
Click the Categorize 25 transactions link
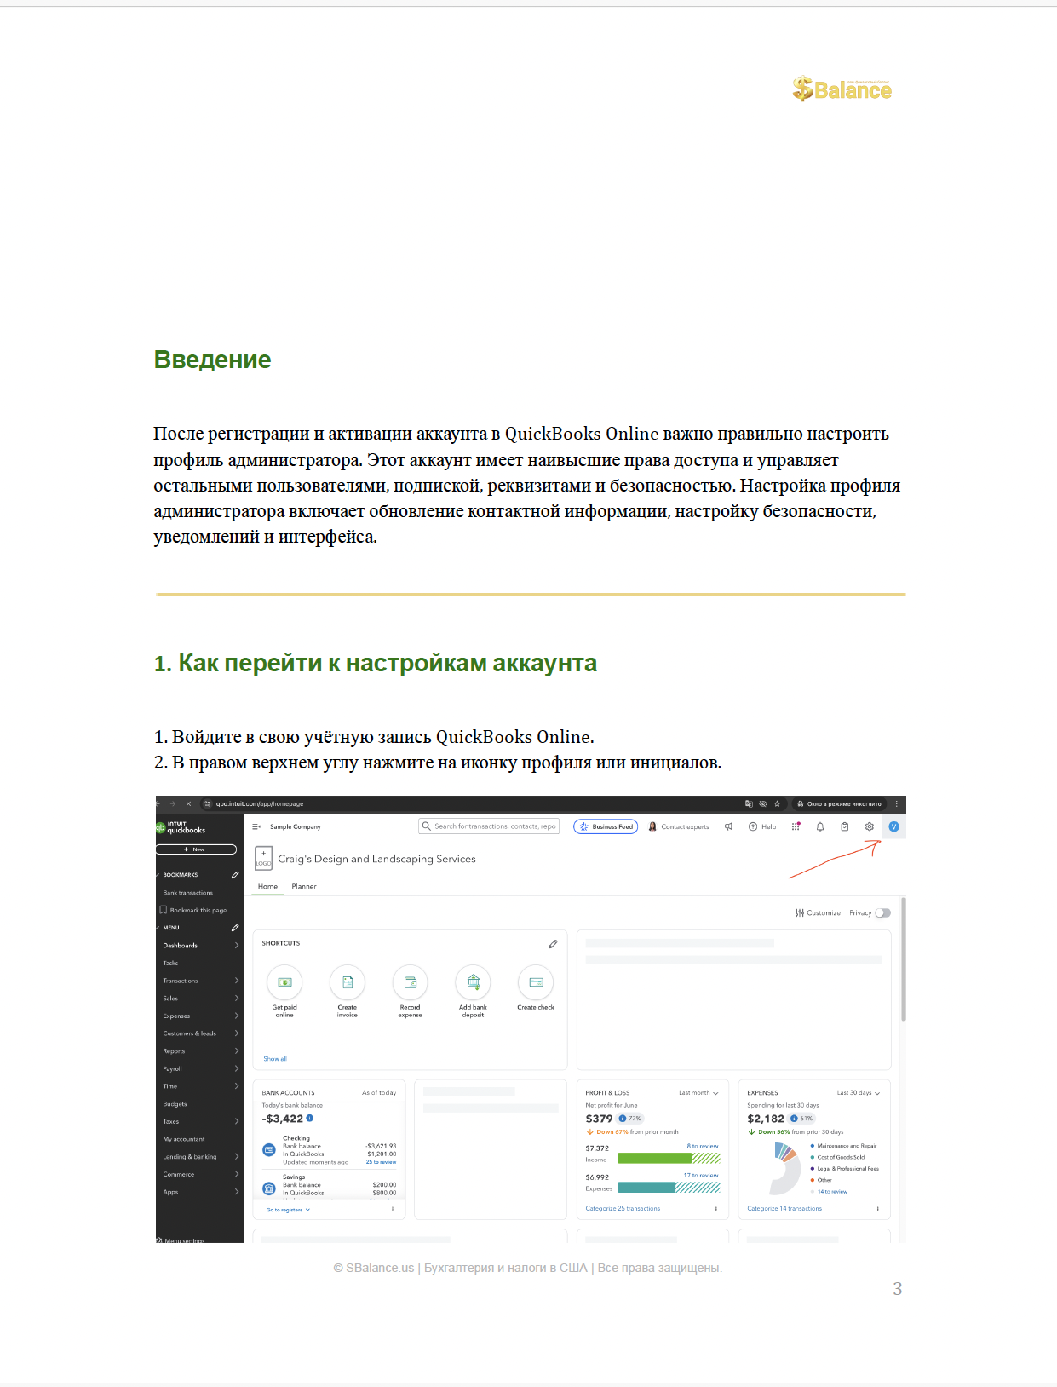(623, 1208)
